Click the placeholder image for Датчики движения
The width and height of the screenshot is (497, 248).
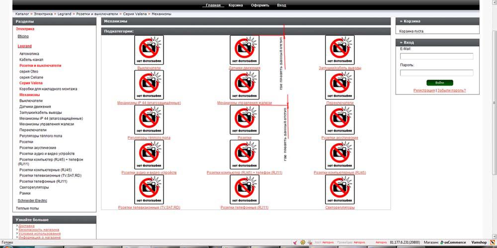[x=244, y=50]
